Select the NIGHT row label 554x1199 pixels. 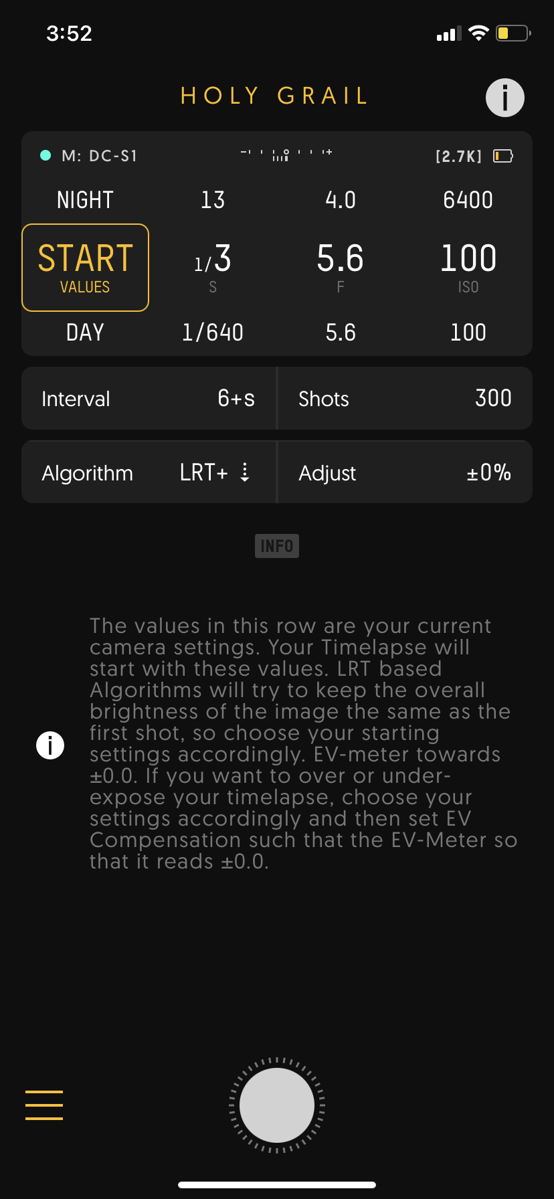coord(85,200)
